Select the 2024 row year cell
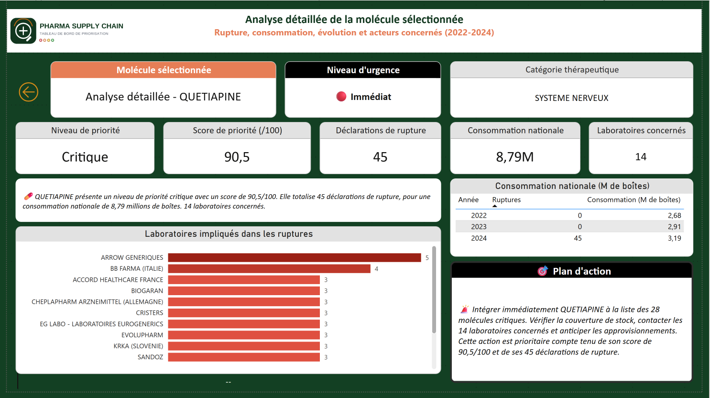710x398 pixels. pos(479,238)
